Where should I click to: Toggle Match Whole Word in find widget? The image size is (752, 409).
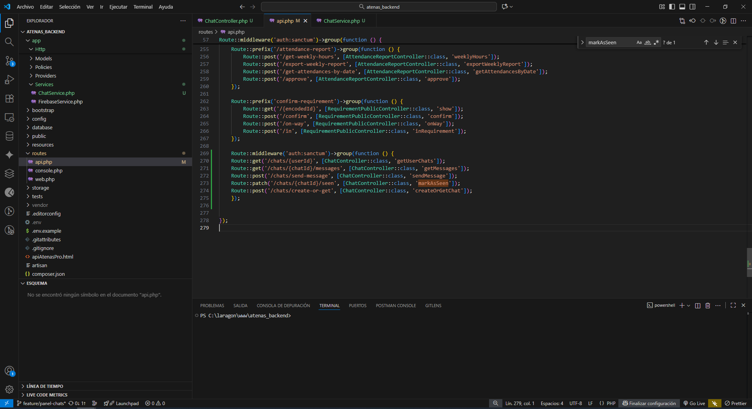(x=648, y=42)
